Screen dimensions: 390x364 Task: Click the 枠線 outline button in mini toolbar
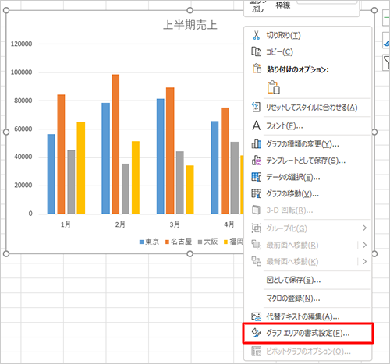(x=283, y=5)
